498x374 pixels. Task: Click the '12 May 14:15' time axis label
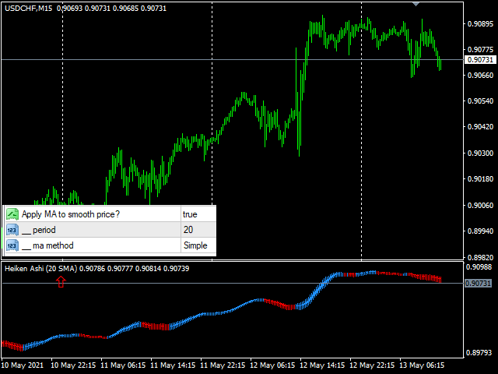pos(324,365)
